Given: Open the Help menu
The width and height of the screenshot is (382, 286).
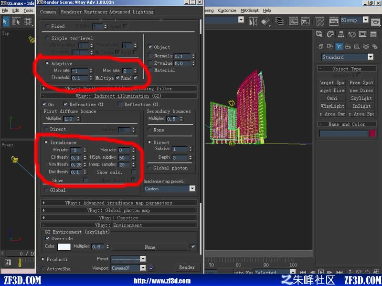Looking at the screenshot, I should (x=267, y=10).
